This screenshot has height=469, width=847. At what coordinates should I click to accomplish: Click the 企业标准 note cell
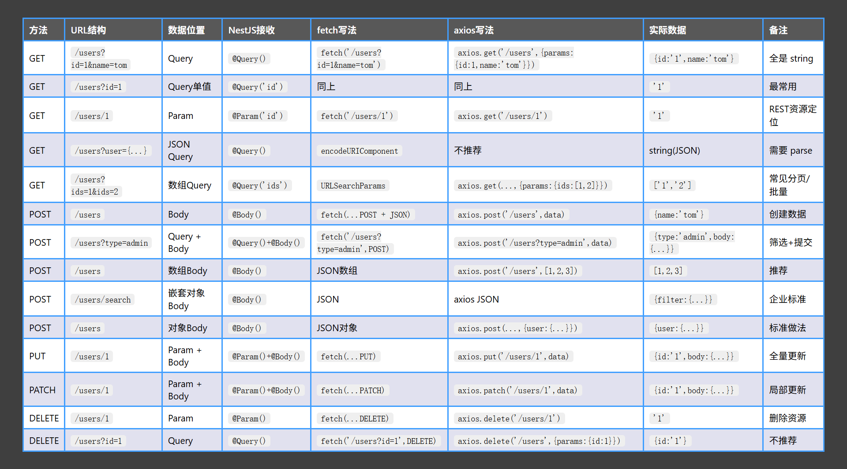(793, 299)
